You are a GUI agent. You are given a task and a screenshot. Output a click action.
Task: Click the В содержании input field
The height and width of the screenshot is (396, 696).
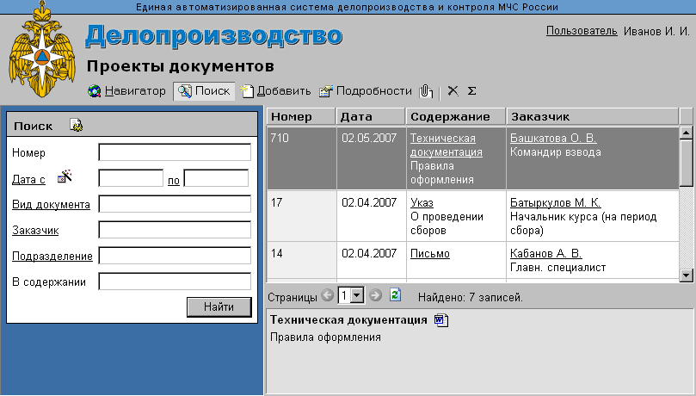[175, 282]
